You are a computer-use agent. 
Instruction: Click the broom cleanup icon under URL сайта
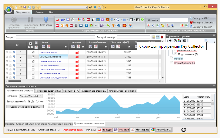click(163, 25)
